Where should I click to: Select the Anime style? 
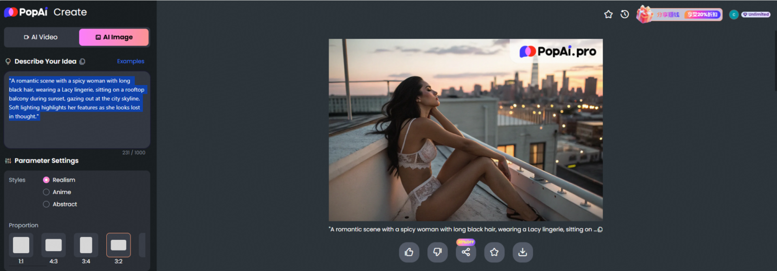tap(57, 192)
